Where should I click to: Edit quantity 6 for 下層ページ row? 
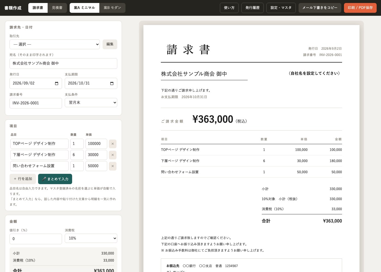click(77, 155)
